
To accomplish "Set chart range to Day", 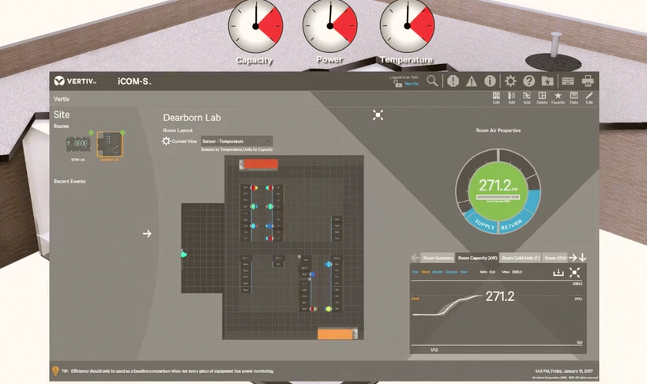I will (x=416, y=272).
